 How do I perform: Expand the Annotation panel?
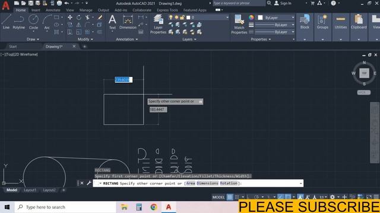click(126, 39)
